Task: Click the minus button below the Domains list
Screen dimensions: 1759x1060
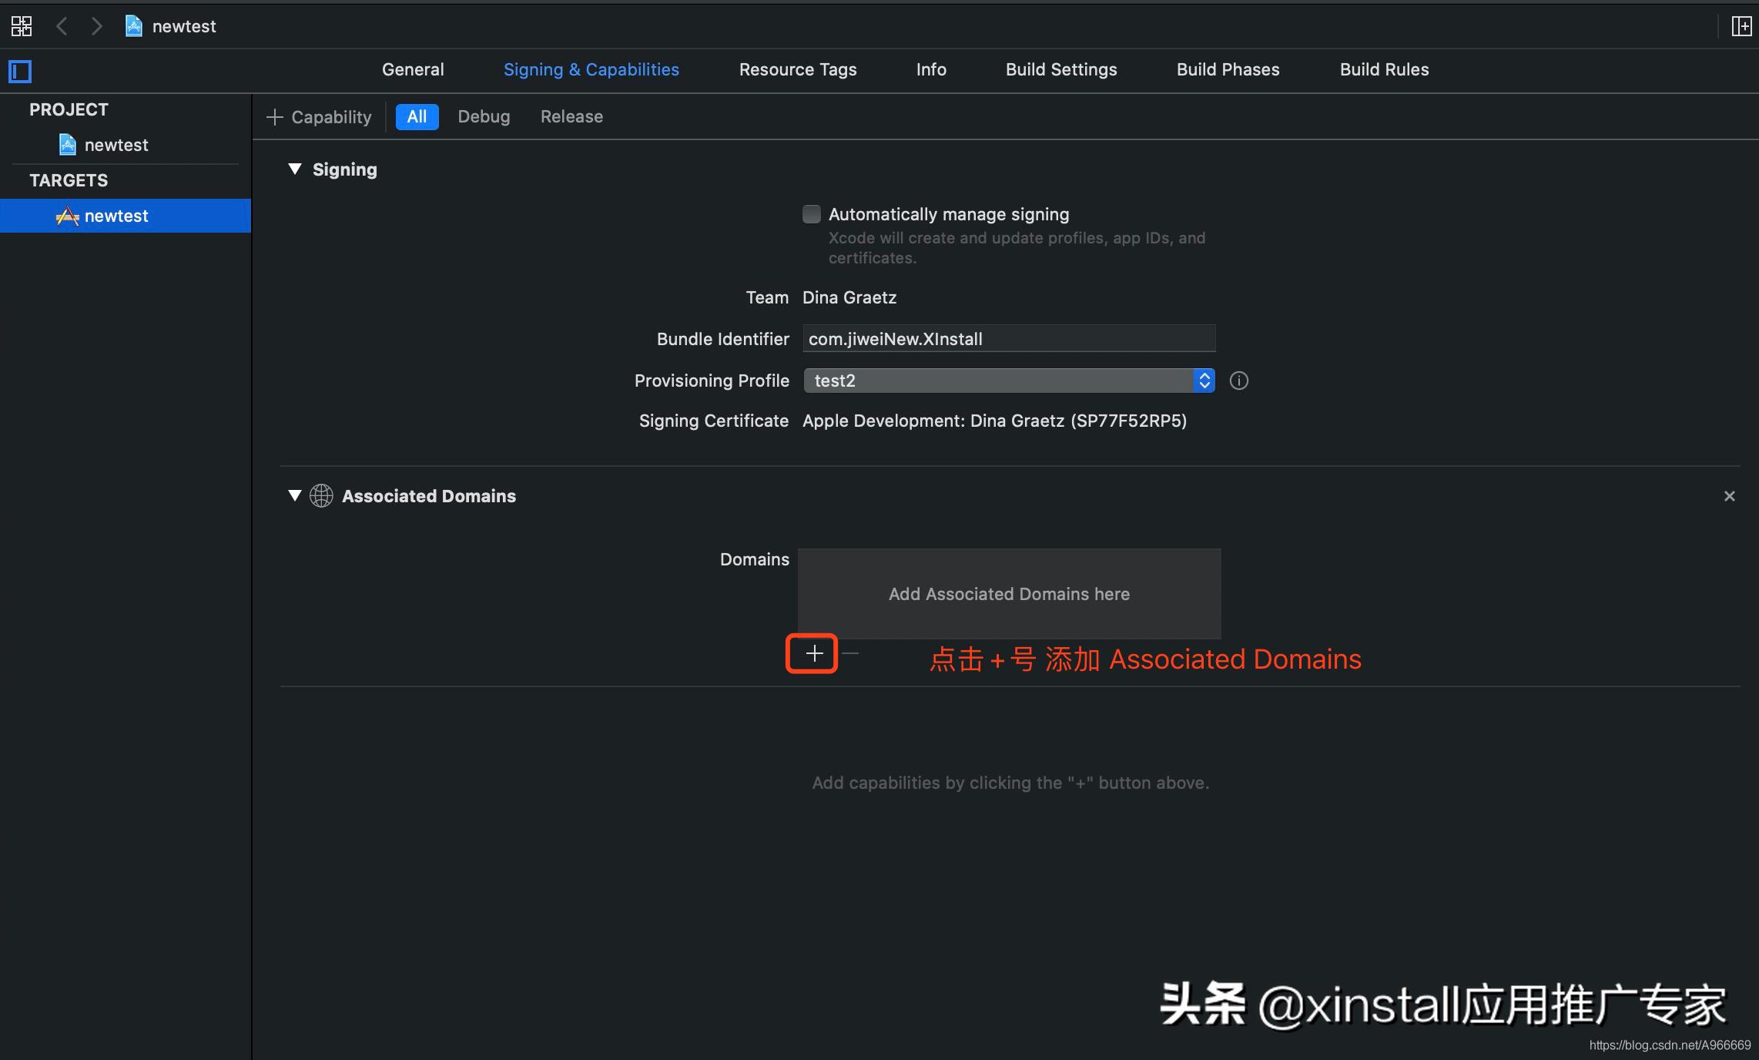Action: [x=849, y=653]
